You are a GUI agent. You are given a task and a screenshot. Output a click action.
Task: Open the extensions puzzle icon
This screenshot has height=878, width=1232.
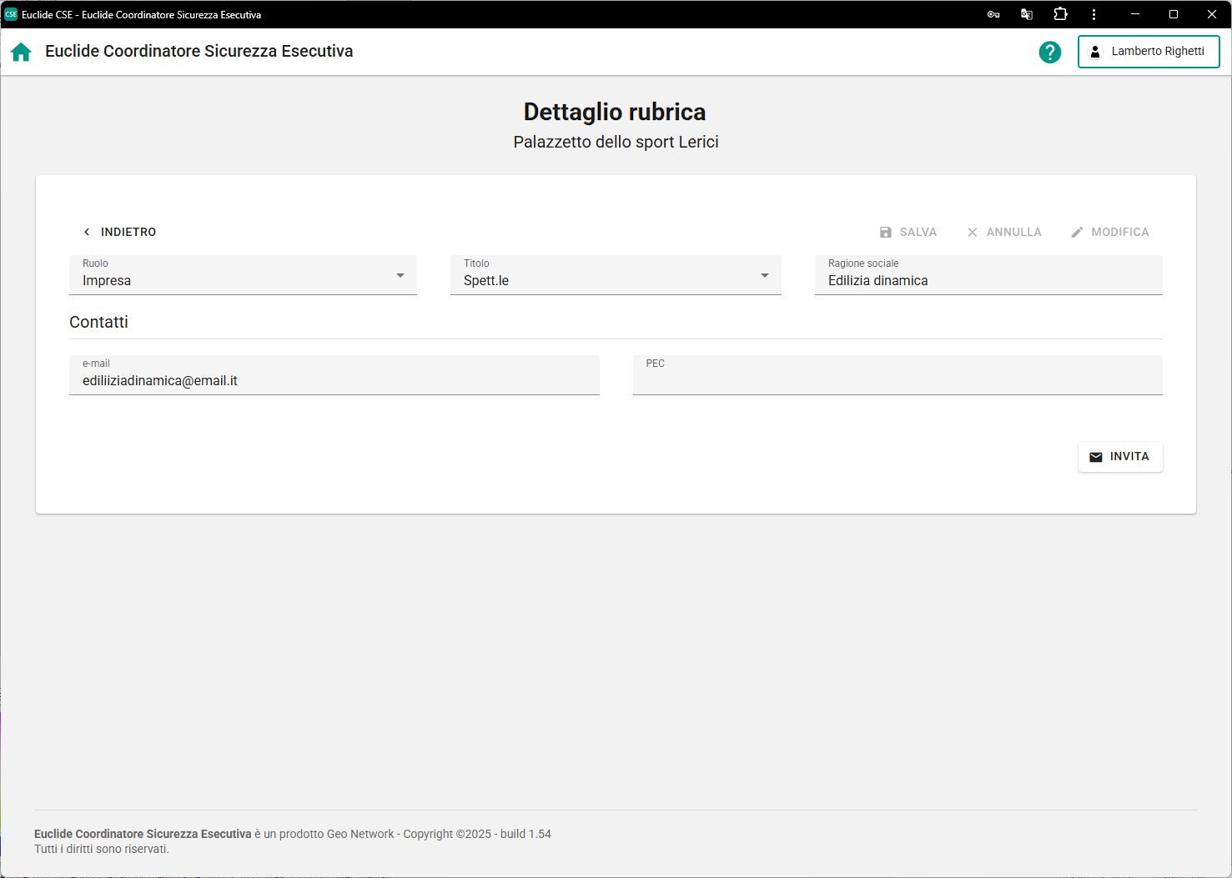pyautogui.click(x=1060, y=14)
